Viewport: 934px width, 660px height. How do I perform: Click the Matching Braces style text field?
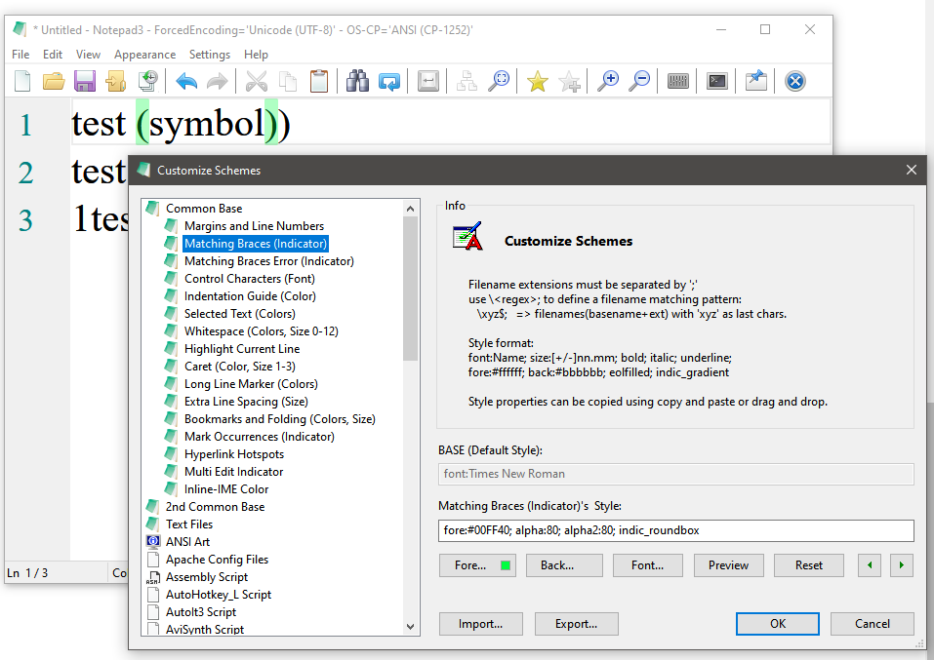point(676,530)
